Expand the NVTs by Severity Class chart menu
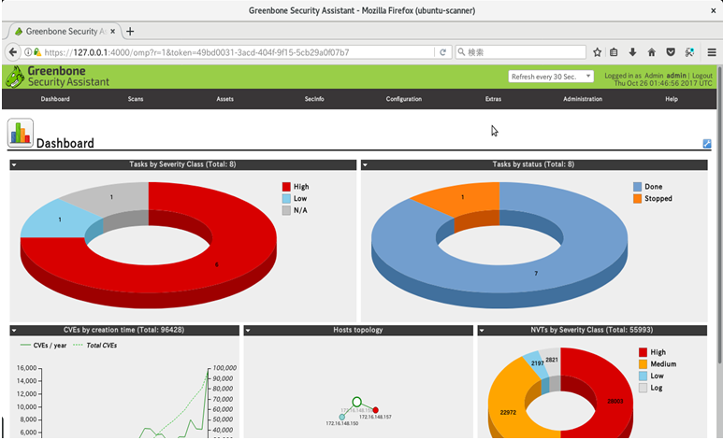Screen dimensions: 723x440 (482, 331)
